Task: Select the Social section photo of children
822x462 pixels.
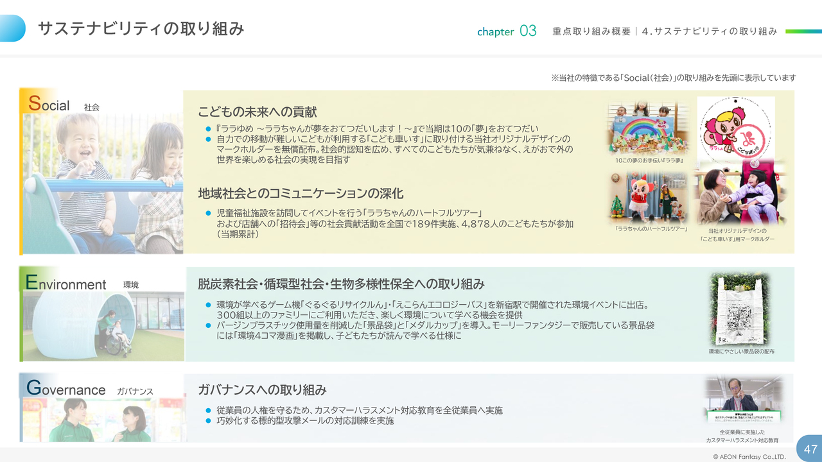Action: coord(101,180)
